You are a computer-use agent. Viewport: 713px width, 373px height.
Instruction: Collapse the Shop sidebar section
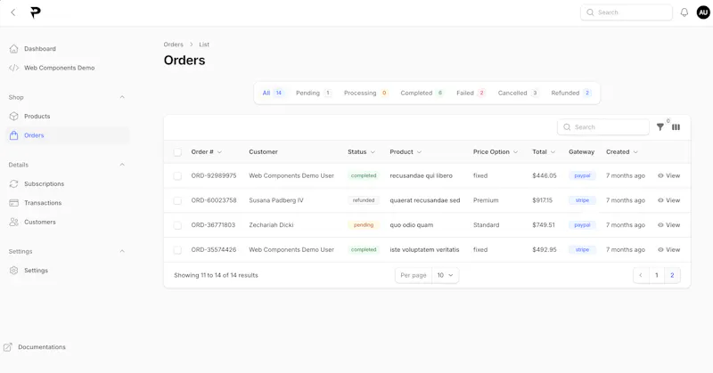tap(122, 97)
